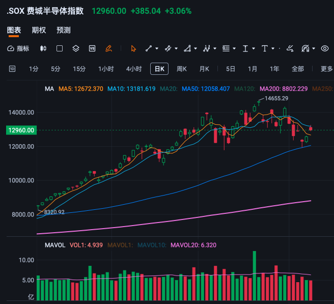Switch to the 图表 chart tab
The width and height of the screenshot is (334, 304).
[x=14, y=30]
